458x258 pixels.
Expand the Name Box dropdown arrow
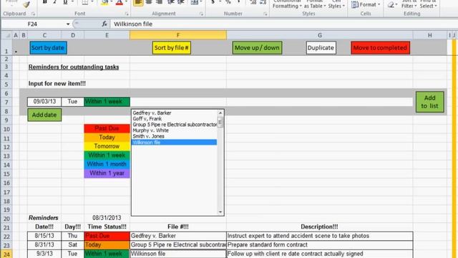click(x=68, y=24)
